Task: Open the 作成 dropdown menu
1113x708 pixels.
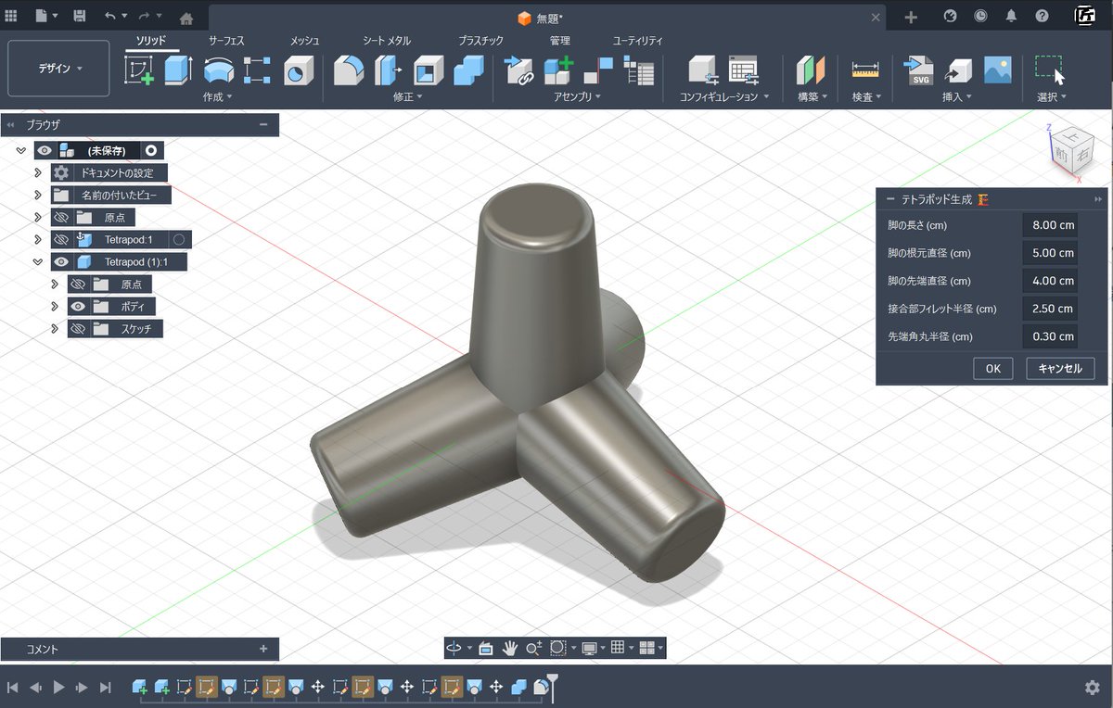Action: pos(217,96)
